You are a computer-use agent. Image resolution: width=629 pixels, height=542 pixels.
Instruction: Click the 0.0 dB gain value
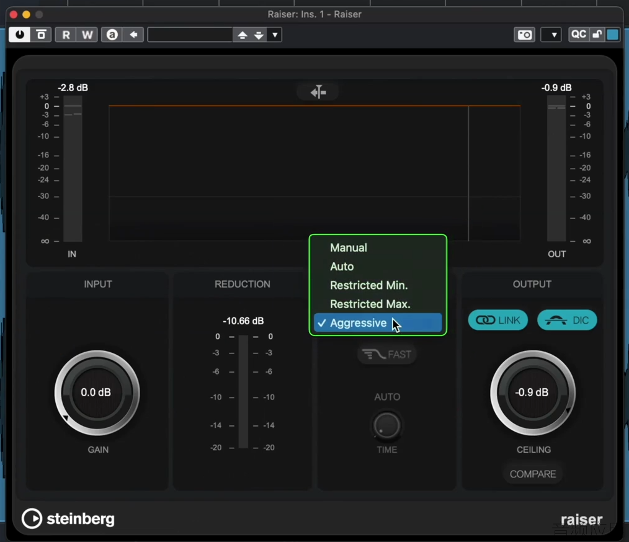coord(96,393)
